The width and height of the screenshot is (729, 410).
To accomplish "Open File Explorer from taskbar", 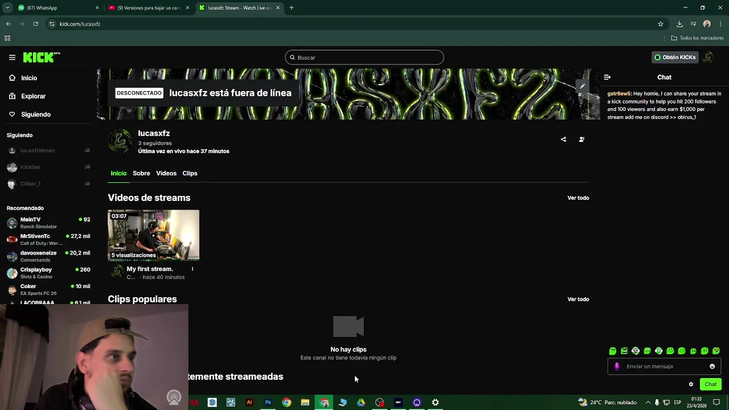I will point(305,403).
